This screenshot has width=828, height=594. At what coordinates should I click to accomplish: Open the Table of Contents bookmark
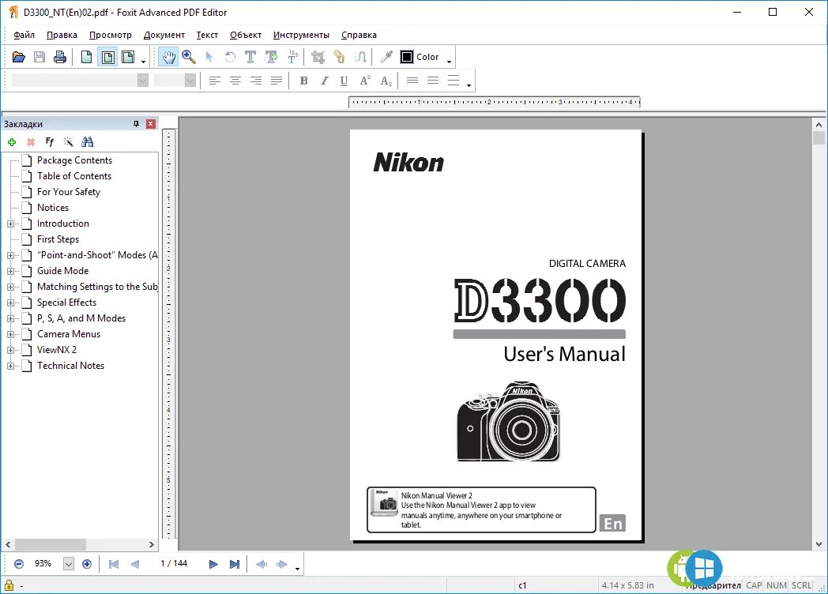74,176
